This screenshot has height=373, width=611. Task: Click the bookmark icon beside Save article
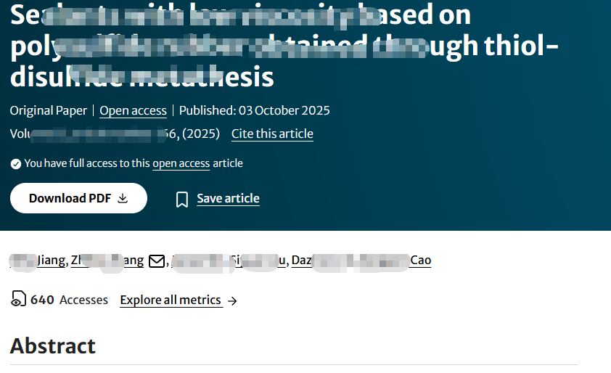point(182,199)
